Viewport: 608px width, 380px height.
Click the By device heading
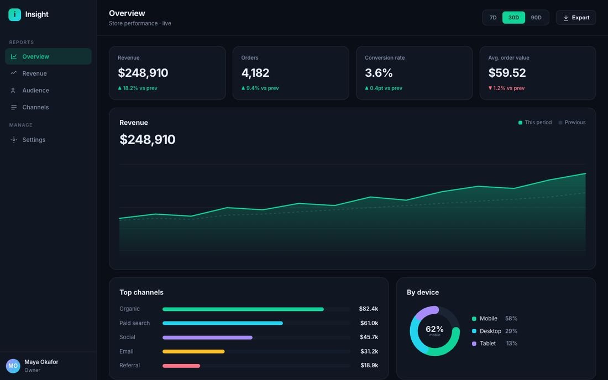423,293
